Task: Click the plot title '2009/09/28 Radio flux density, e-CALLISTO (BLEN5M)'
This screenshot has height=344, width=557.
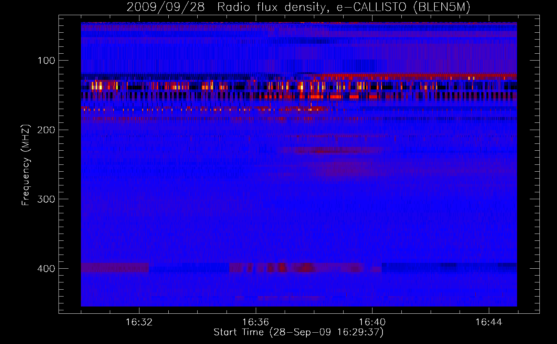Action: [x=298, y=7]
